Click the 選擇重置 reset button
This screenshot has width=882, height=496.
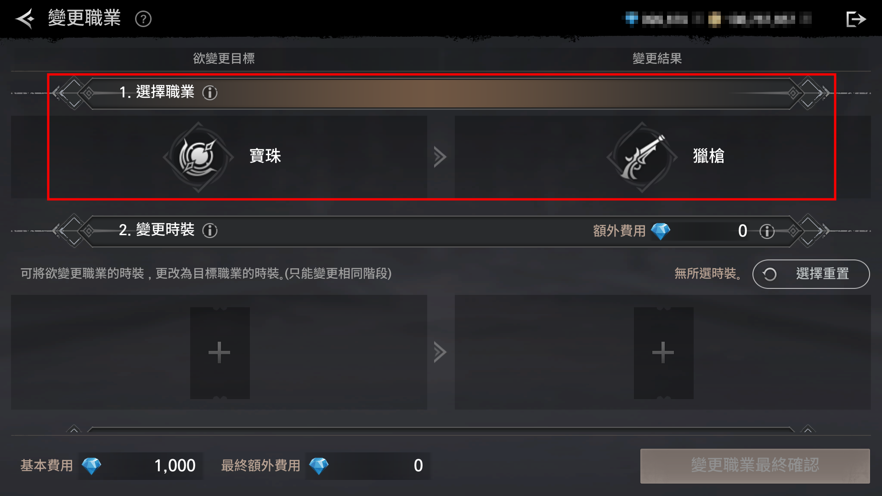tap(811, 274)
